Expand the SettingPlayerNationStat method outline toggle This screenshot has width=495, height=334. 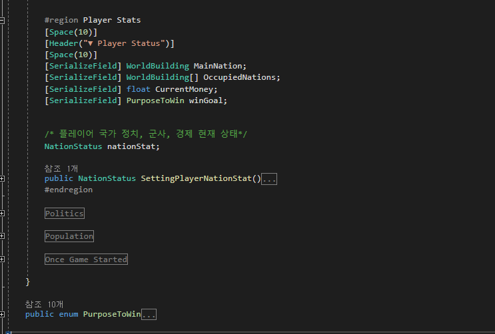(x=2, y=179)
